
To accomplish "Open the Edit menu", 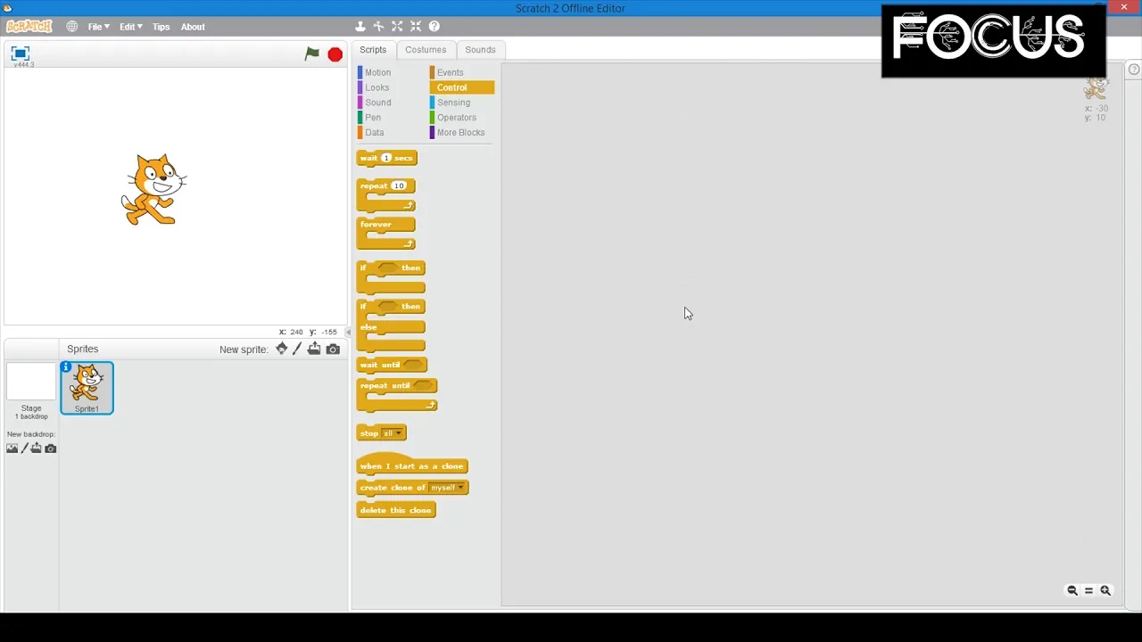I will 131,27.
